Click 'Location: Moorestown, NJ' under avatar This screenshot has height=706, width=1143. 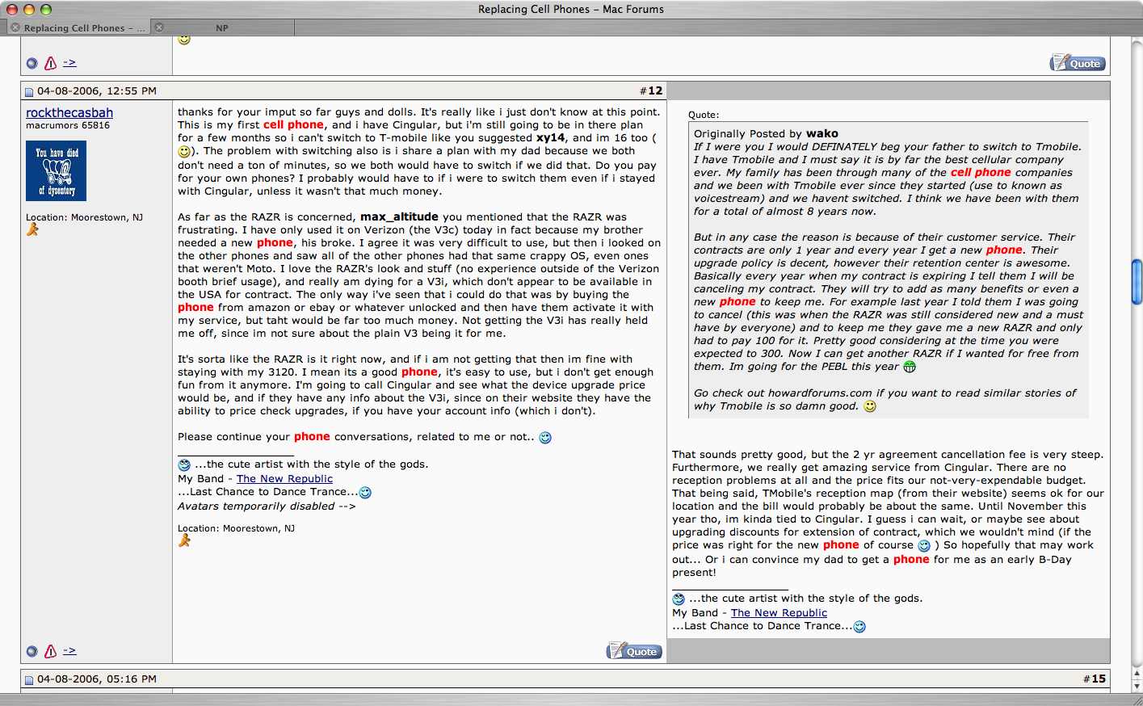[x=84, y=217]
